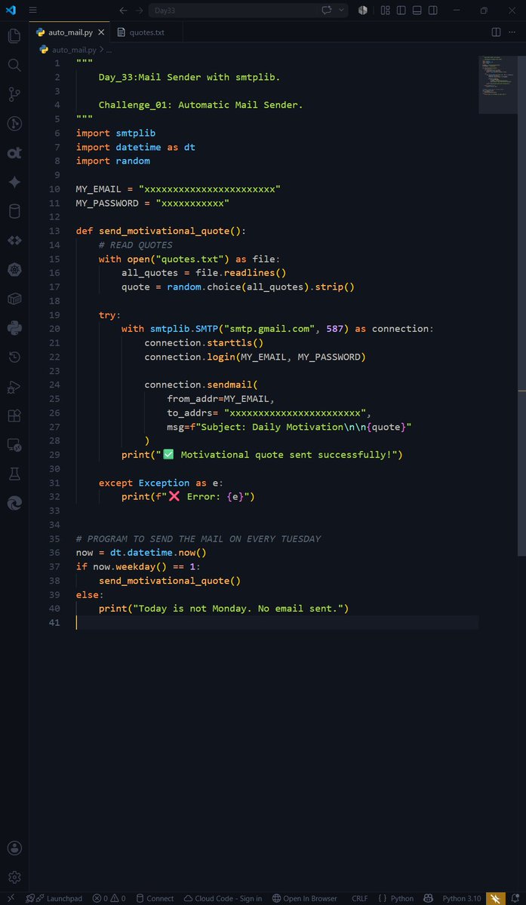This screenshot has height=905, width=526.
Task: Open the Copilot status icon in status bar
Action: [428, 898]
